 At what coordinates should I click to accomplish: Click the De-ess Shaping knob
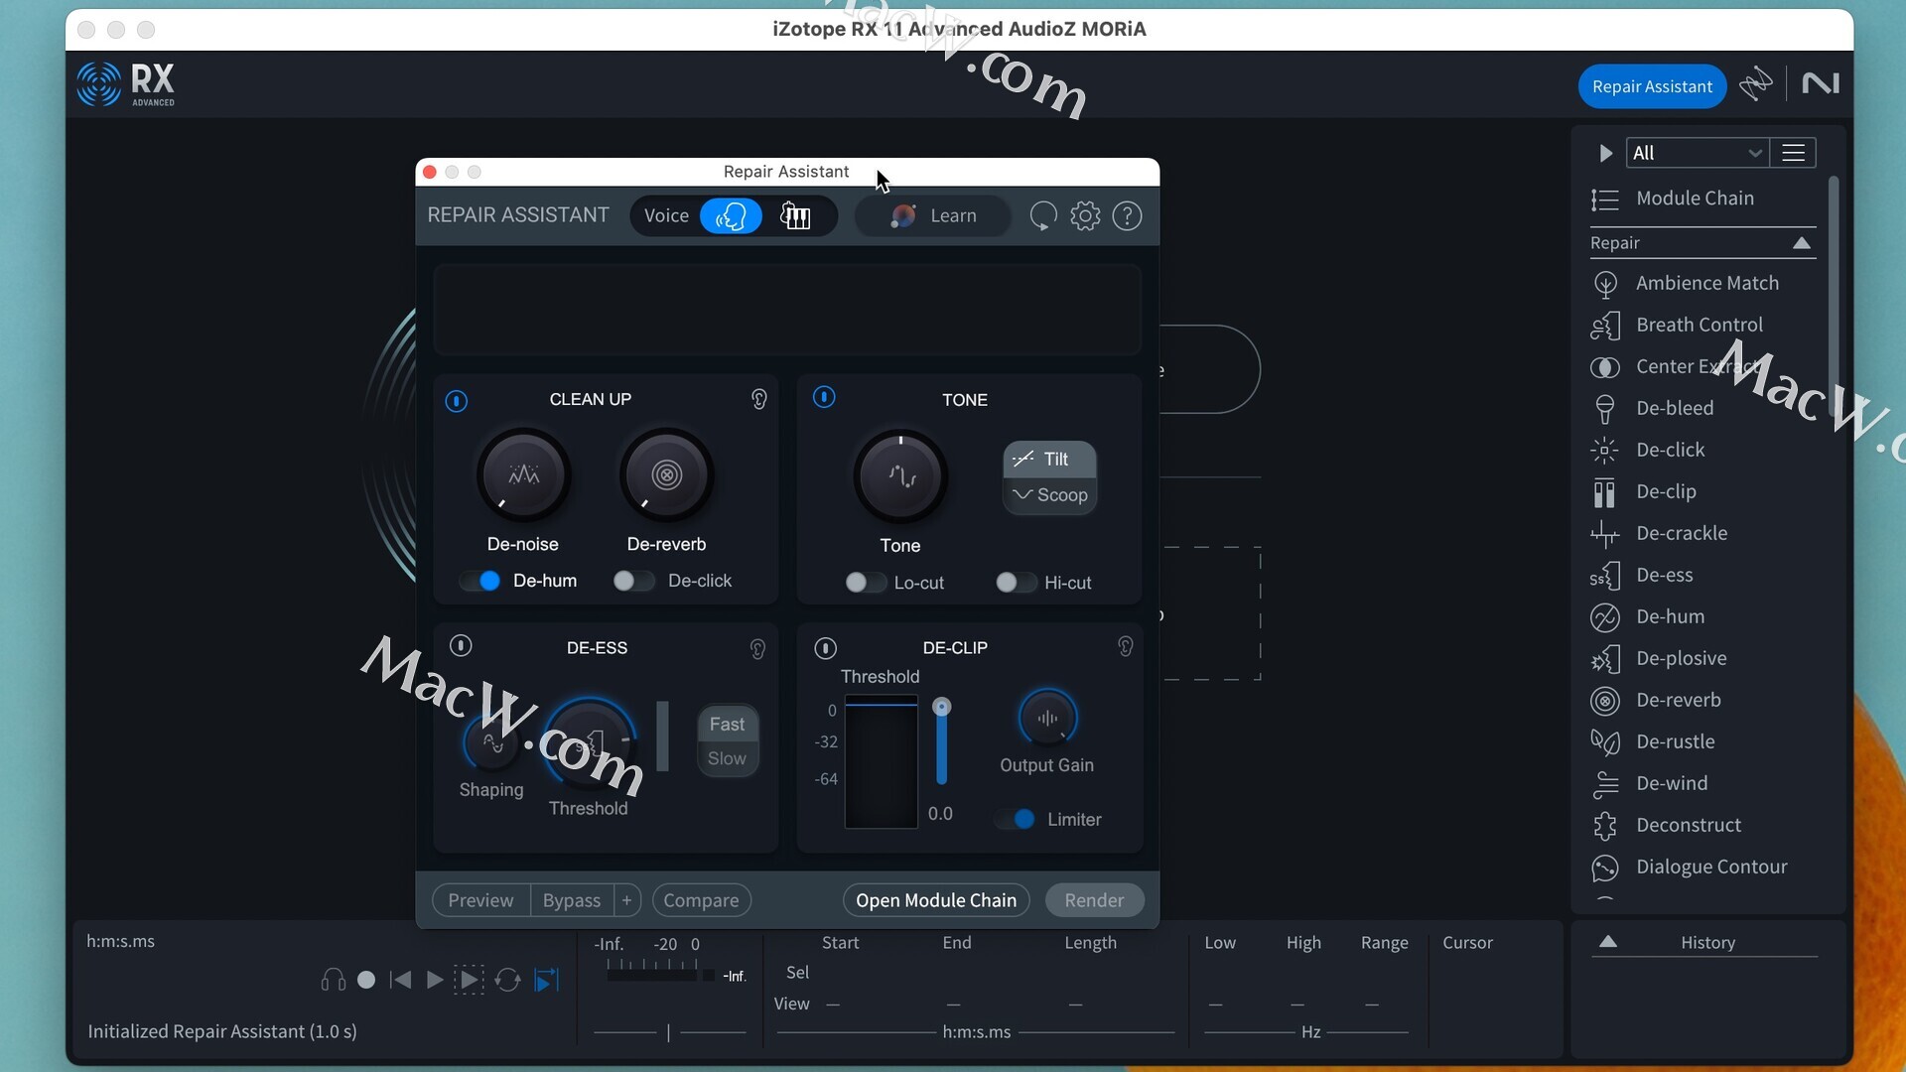click(491, 743)
